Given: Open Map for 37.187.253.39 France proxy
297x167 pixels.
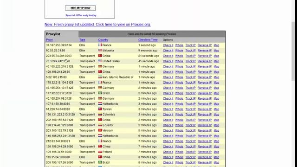Looking at the screenshot, I should (x=216, y=45).
